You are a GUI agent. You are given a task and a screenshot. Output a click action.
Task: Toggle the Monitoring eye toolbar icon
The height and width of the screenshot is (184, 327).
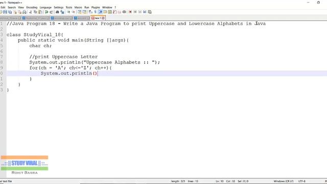(124, 12)
